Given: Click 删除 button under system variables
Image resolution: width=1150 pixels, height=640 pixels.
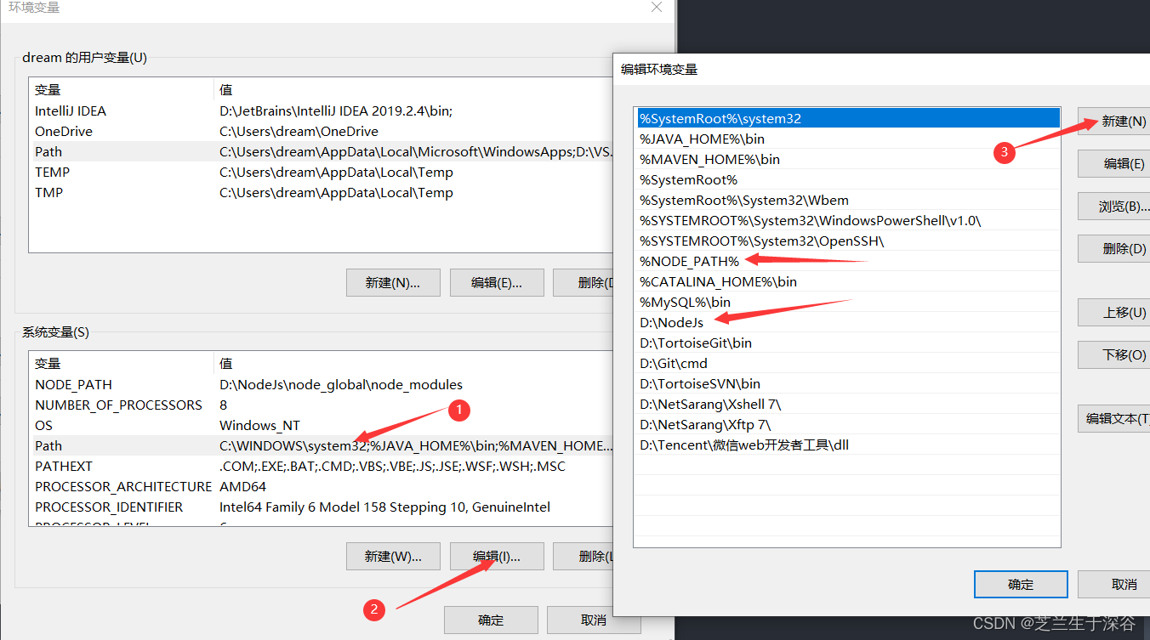Looking at the screenshot, I should pyautogui.click(x=584, y=557).
